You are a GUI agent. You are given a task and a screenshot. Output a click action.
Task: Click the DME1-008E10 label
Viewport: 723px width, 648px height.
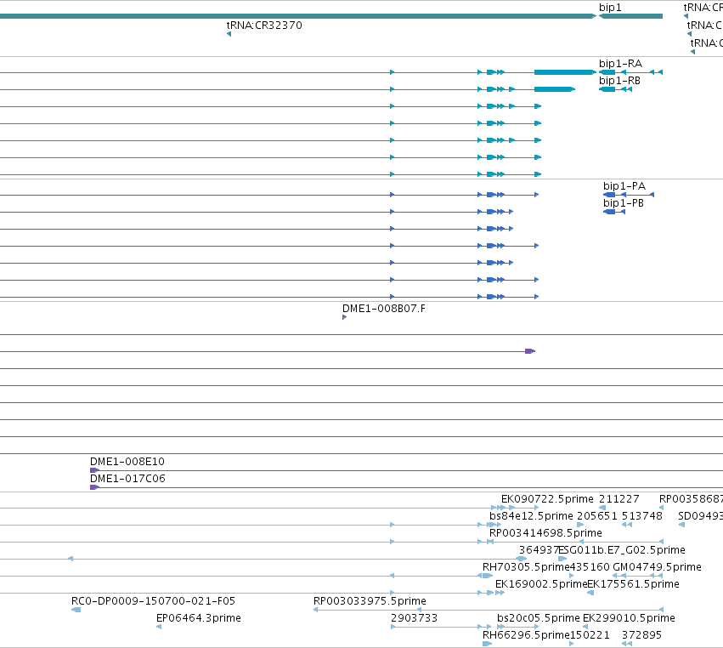tap(127, 462)
